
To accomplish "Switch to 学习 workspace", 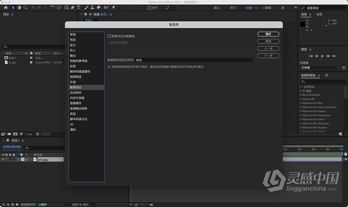I will pos(233,8).
